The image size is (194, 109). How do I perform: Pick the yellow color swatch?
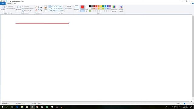101,6
